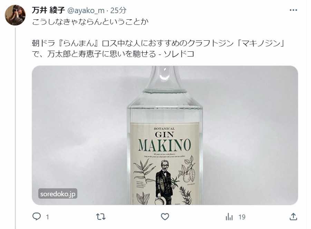
Task: Click the article title text about マキノジン
Action: [158, 49]
